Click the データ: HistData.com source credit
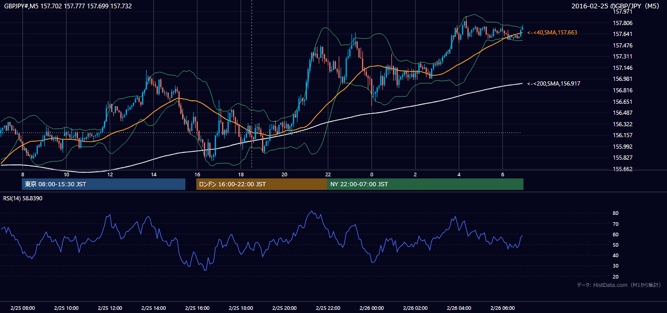Screen dimensions: 667x313 click(x=619, y=285)
